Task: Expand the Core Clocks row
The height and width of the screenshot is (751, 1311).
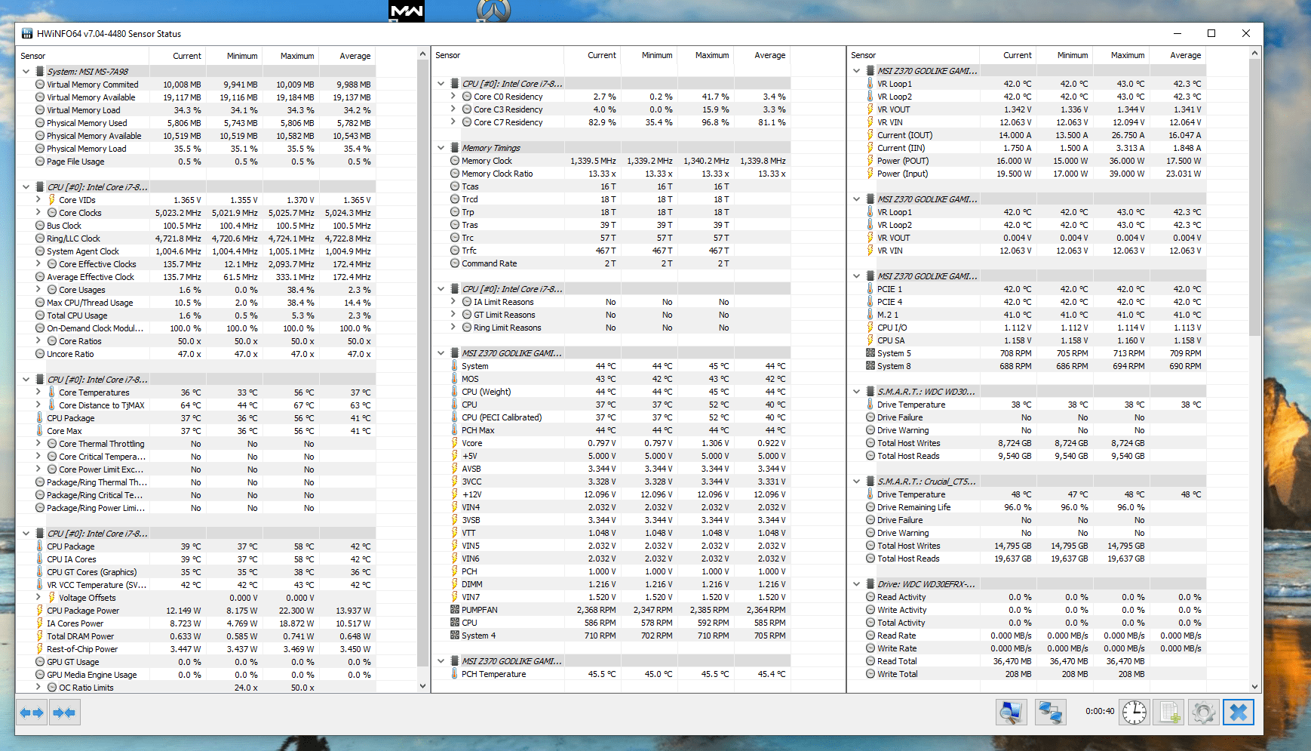Action: [x=38, y=213]
